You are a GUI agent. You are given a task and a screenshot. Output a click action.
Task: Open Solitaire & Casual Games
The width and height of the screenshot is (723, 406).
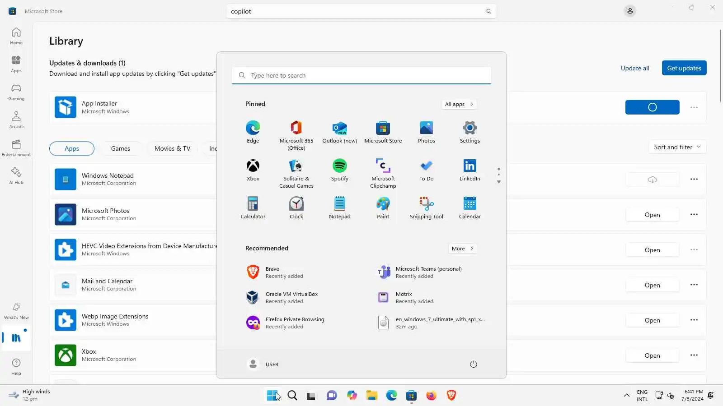point(296,173)
